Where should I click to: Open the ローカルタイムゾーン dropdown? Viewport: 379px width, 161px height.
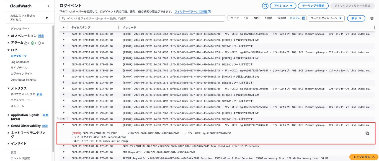coord(326,18)
